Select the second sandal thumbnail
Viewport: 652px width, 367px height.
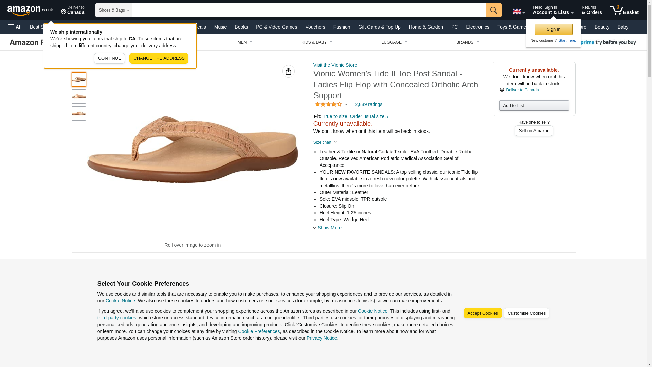pyautogui.click(x=79, y=97)
